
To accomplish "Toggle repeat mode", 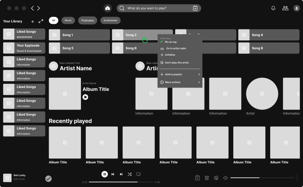I will click(138, 174).
